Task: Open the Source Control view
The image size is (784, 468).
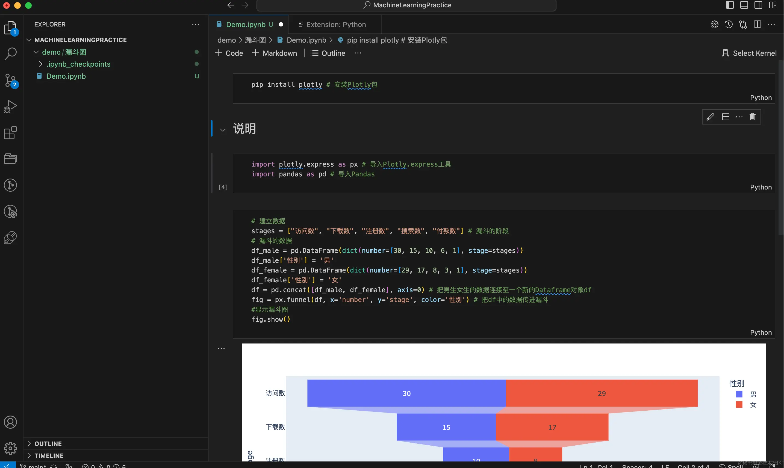Action: [x=10, y=81]
